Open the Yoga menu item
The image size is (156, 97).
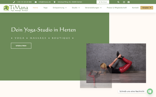click(45, 8)
